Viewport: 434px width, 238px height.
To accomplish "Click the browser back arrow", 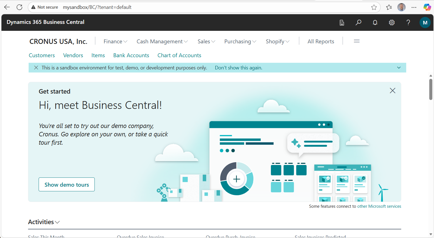I will (x=7, y=7).
